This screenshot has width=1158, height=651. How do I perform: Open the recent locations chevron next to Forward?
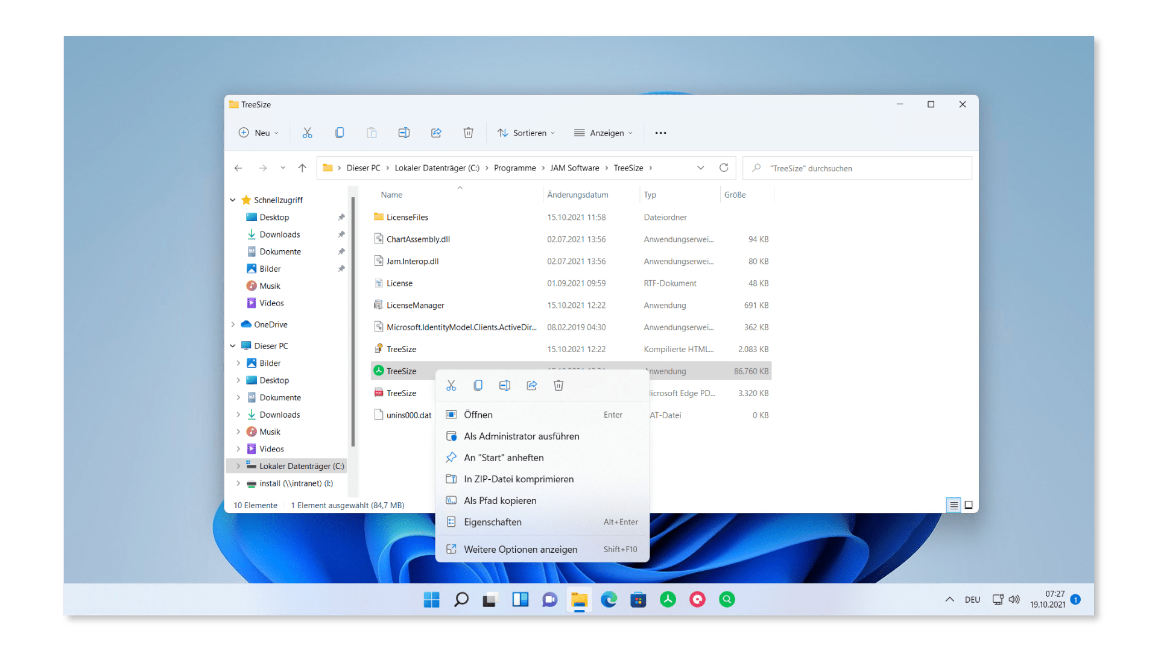(x=282, y=168)
